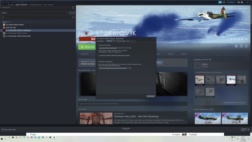Open the Guides tab
This screenshot has width=252, height=142.
(x=170, y=54)
